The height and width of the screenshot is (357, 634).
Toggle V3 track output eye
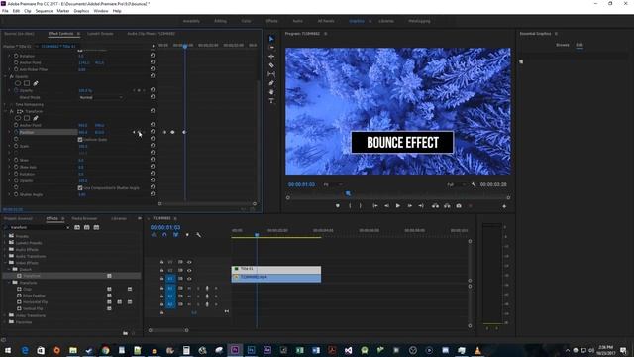189,262
